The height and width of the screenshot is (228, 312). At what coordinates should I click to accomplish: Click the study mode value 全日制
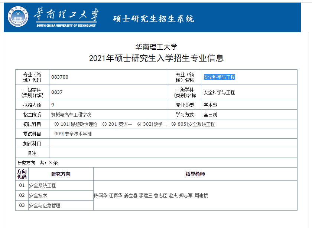210,115
